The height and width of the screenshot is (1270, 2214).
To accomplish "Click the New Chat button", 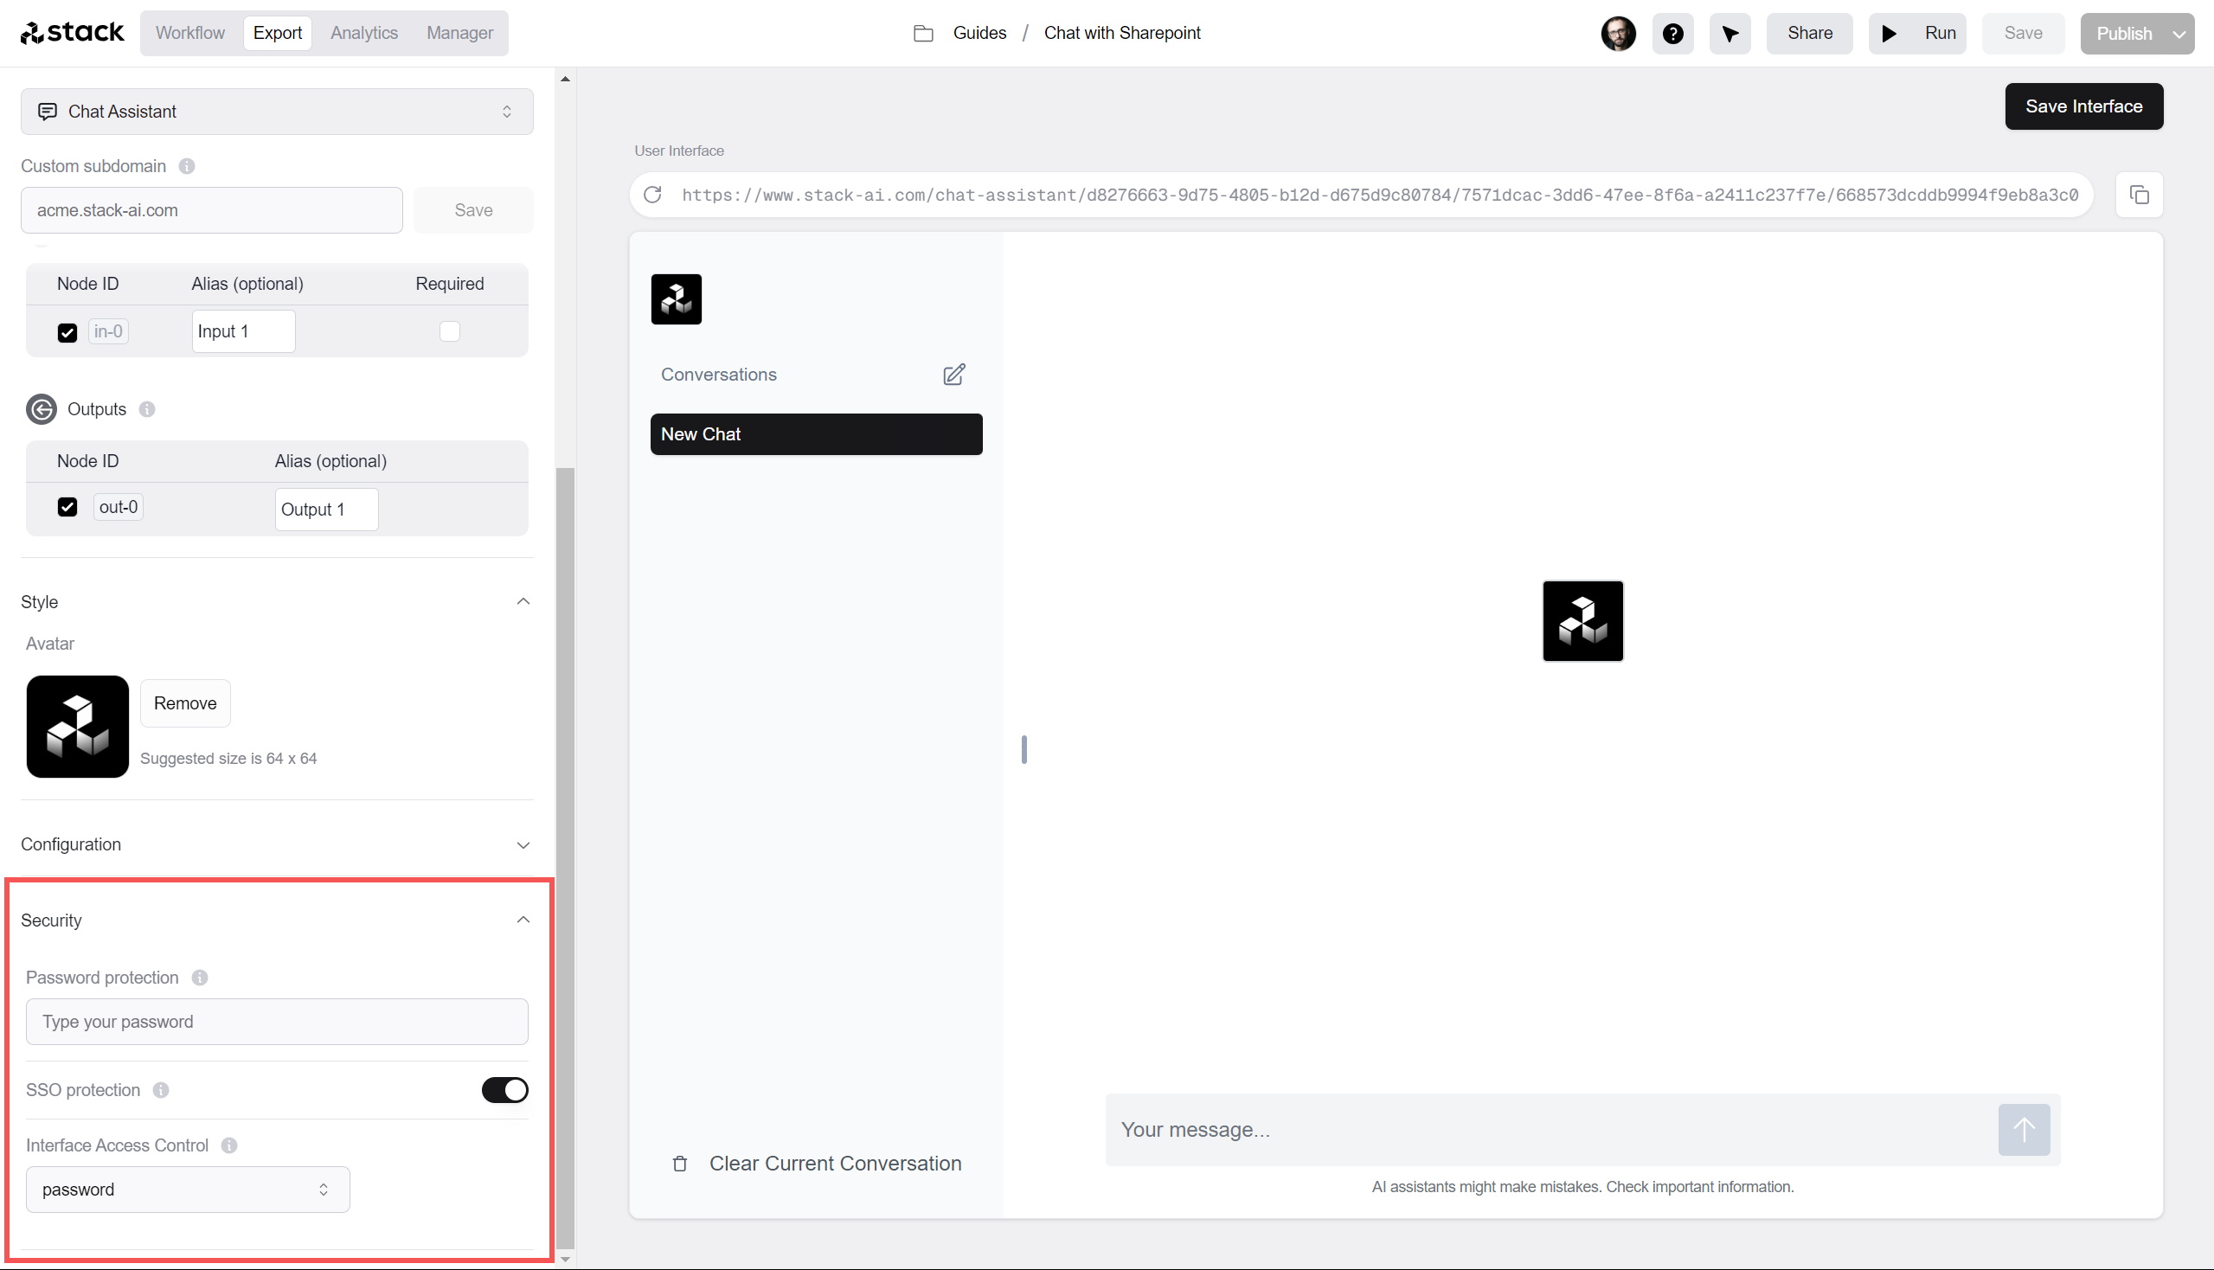I will [817, 433].
